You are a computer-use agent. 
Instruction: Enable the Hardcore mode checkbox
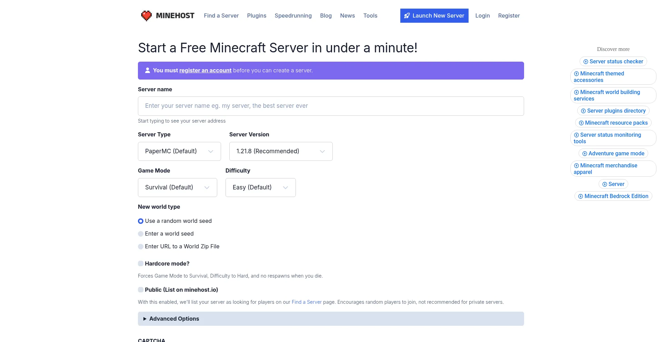tap(141, 263)
